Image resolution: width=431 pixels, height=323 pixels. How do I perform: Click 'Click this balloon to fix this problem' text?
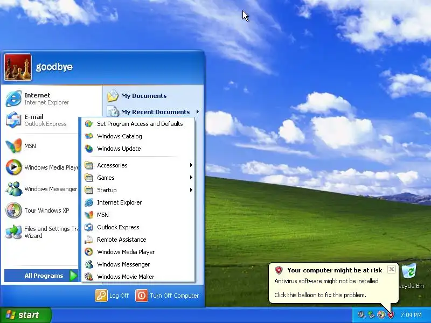pos(320,295)
